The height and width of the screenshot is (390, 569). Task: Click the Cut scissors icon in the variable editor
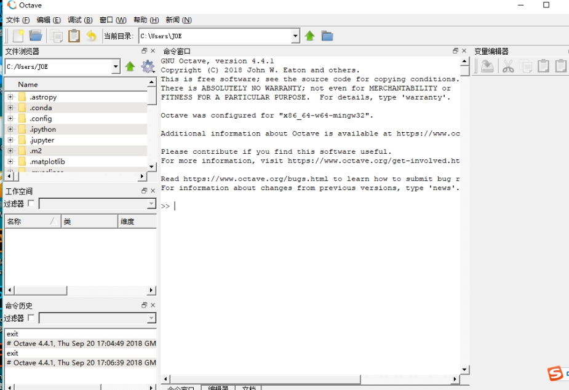click(x=508, y=66)
